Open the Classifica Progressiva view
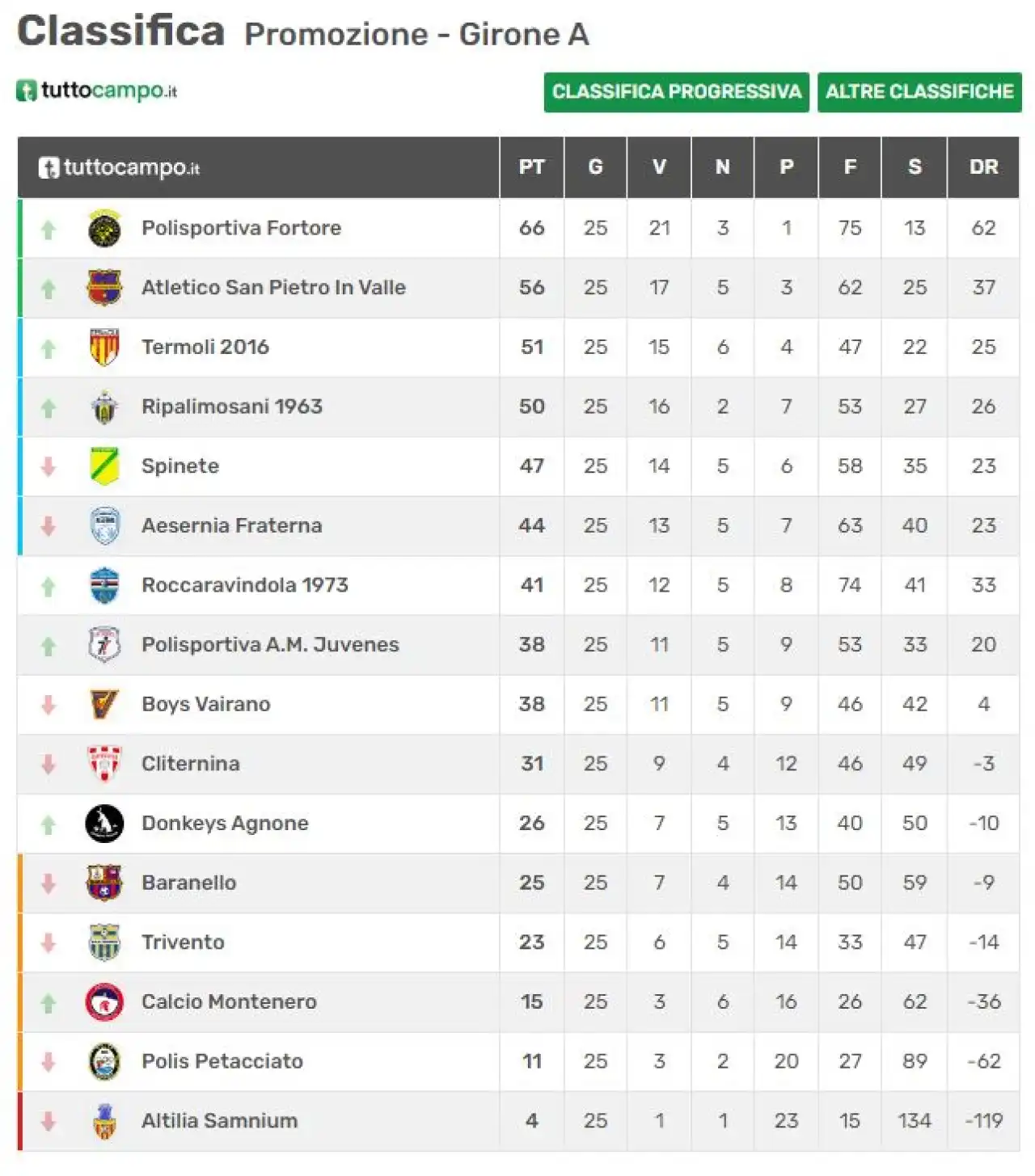This screenshot has height=1176, width=1035. (x=676, y=92)
